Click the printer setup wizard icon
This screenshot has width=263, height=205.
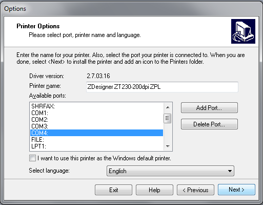[x=243, y=31]
